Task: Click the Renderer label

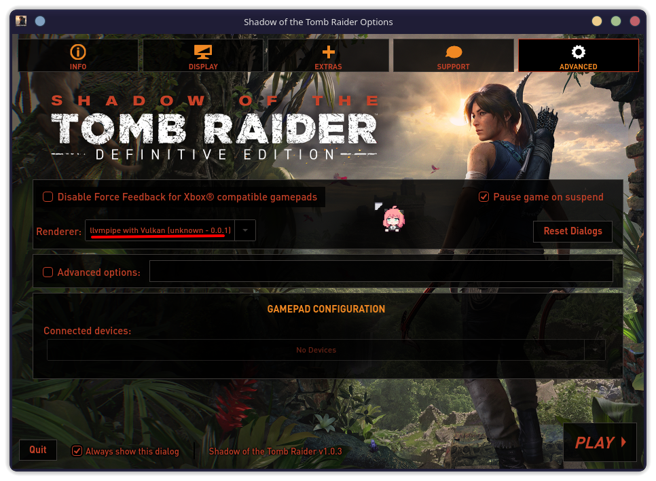Action: [59, 232]
